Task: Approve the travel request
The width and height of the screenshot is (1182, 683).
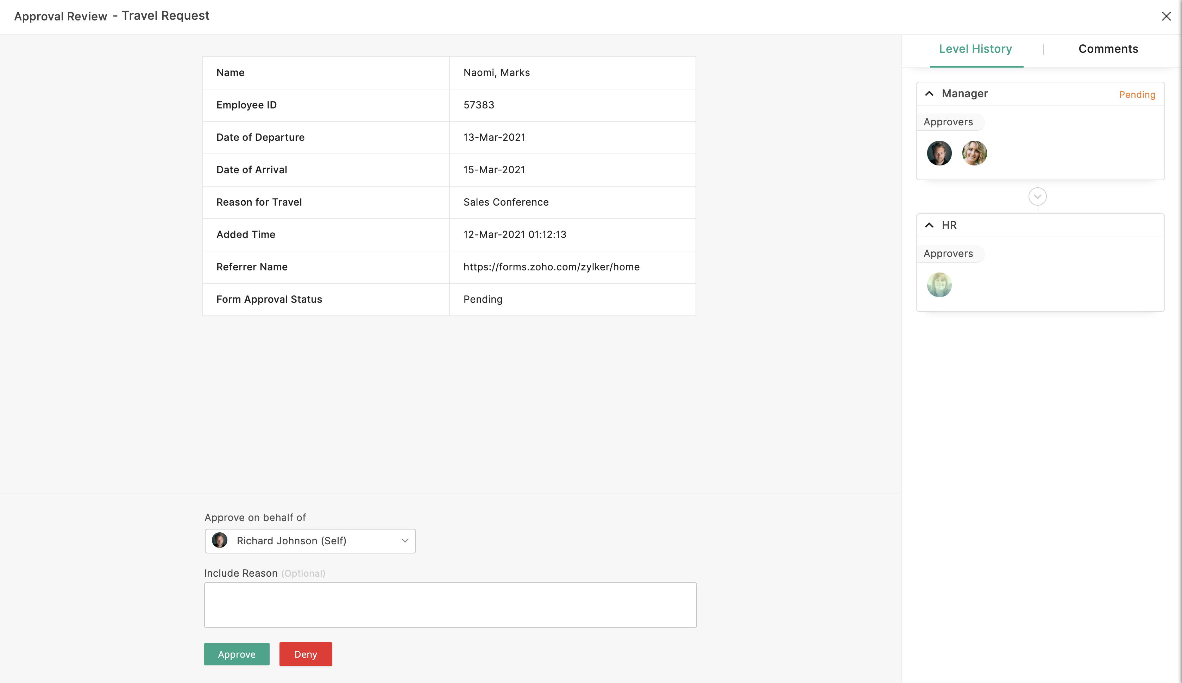Action: (236, 654)
